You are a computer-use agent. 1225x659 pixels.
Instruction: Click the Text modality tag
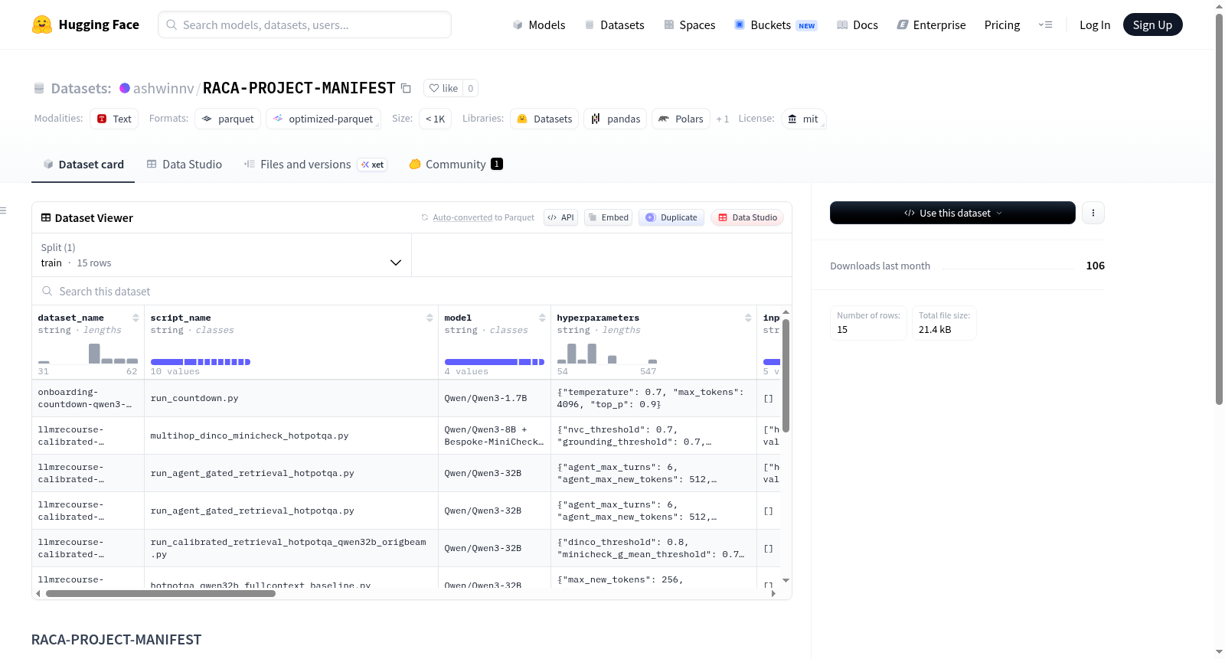tap(114, 119)
